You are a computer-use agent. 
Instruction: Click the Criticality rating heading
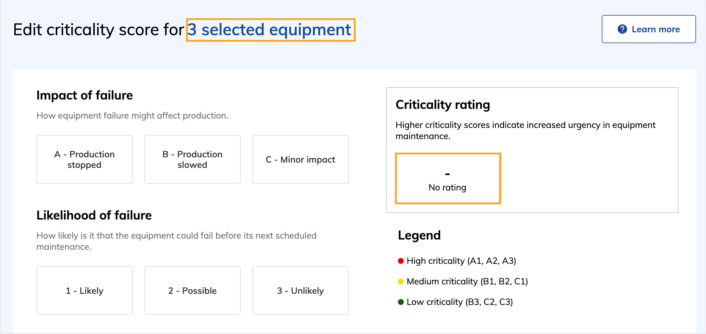(x=443, y=105)
